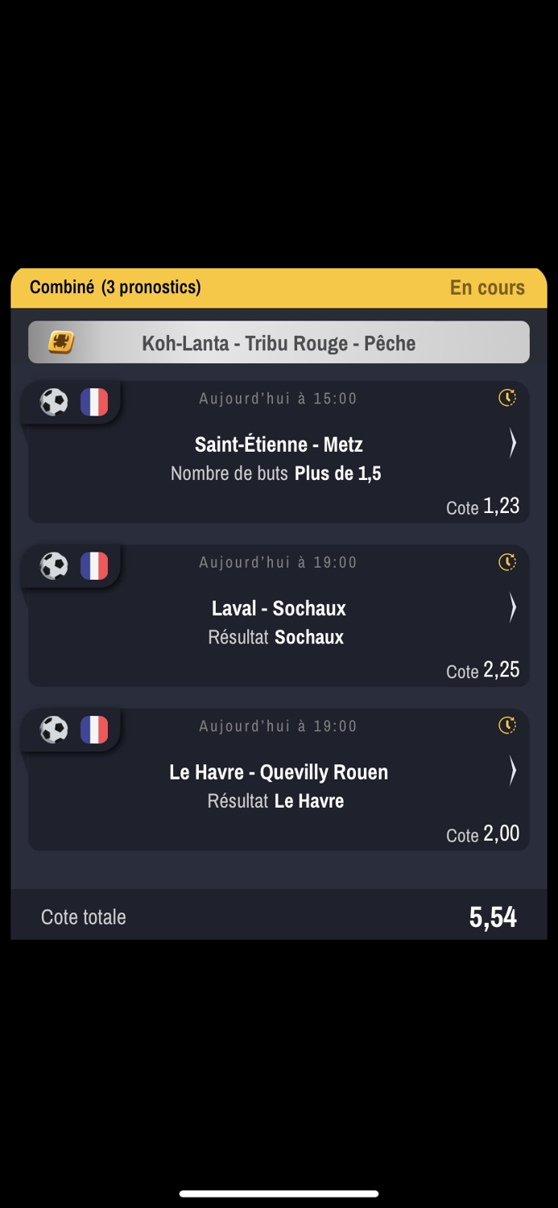The width and height of the screenshot is (558, 1208).
Task: Click French flag on Laval - Sochaux card
Action: (x=94, y=566)
